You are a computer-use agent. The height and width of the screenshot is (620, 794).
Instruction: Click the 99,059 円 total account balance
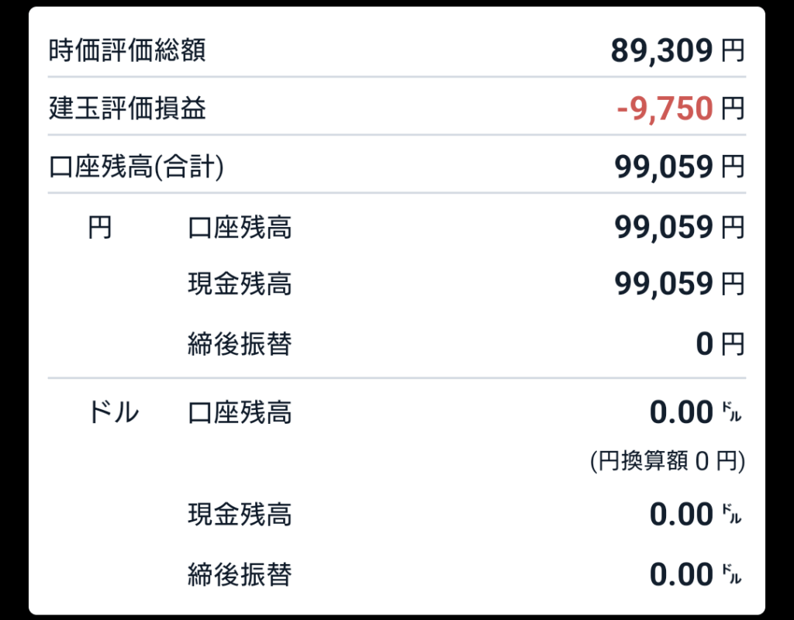pos(679,167)
